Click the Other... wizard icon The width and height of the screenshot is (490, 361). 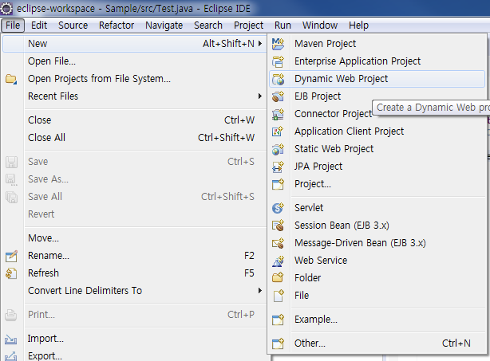click(x=278, y=343)
